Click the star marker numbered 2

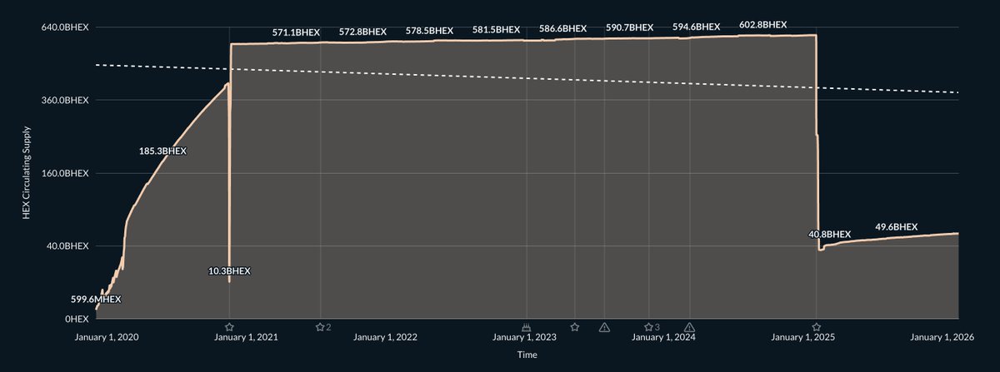320,327
